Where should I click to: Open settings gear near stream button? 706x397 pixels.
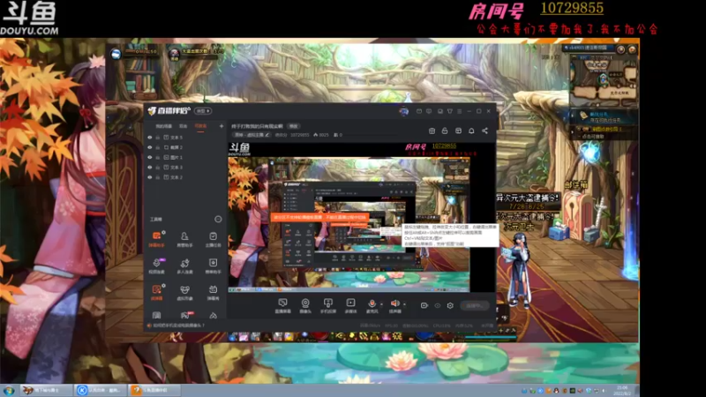(x=450, y=305)
